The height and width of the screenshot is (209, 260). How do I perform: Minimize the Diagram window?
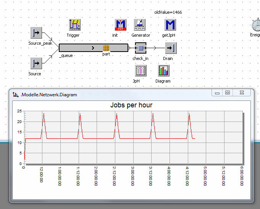point(217,93)
